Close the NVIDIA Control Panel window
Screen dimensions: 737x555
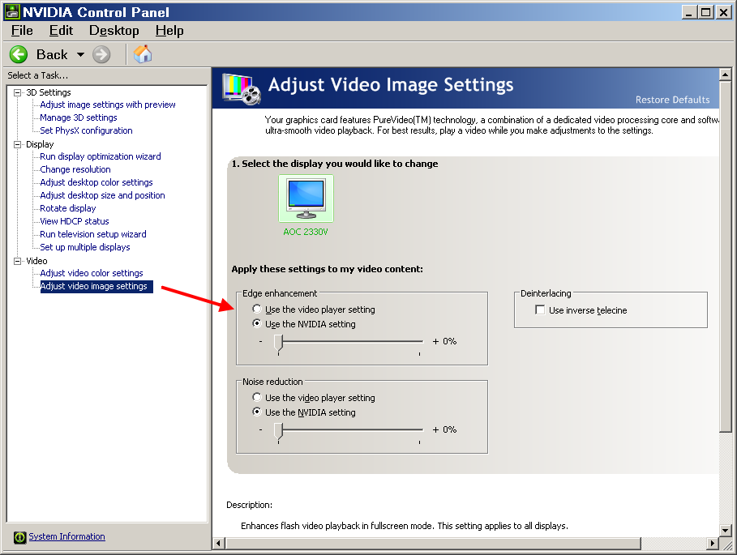[x=723, y=12]
